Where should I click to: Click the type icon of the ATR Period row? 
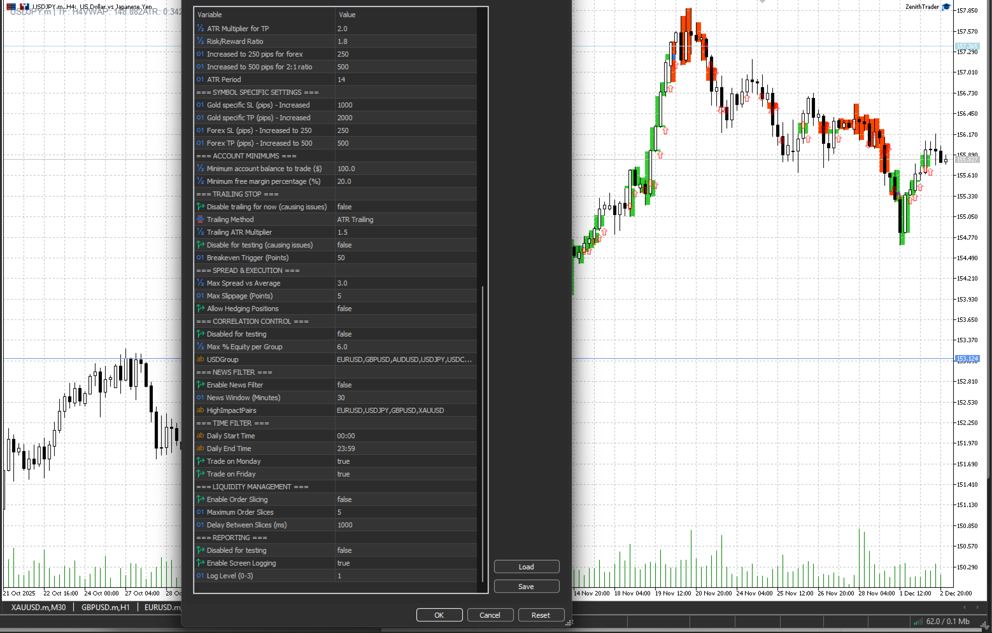click(x=200, y=80)
